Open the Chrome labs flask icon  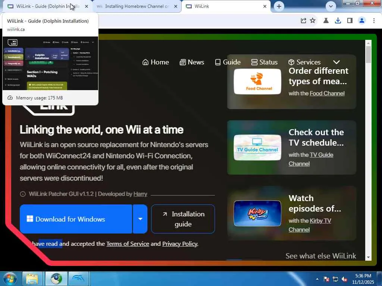tap(326, 21)
